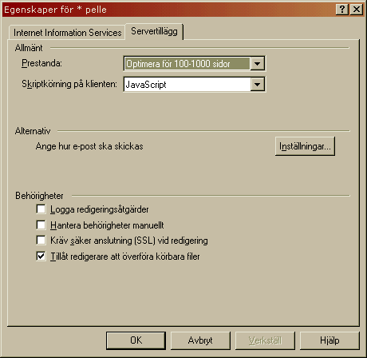Open help via the Hjälp button
The image size is (367, 358).
(330, 340)
